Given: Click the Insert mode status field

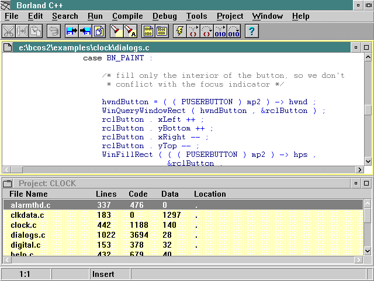Looking at the screenshot, I should [x=110, y=274].
